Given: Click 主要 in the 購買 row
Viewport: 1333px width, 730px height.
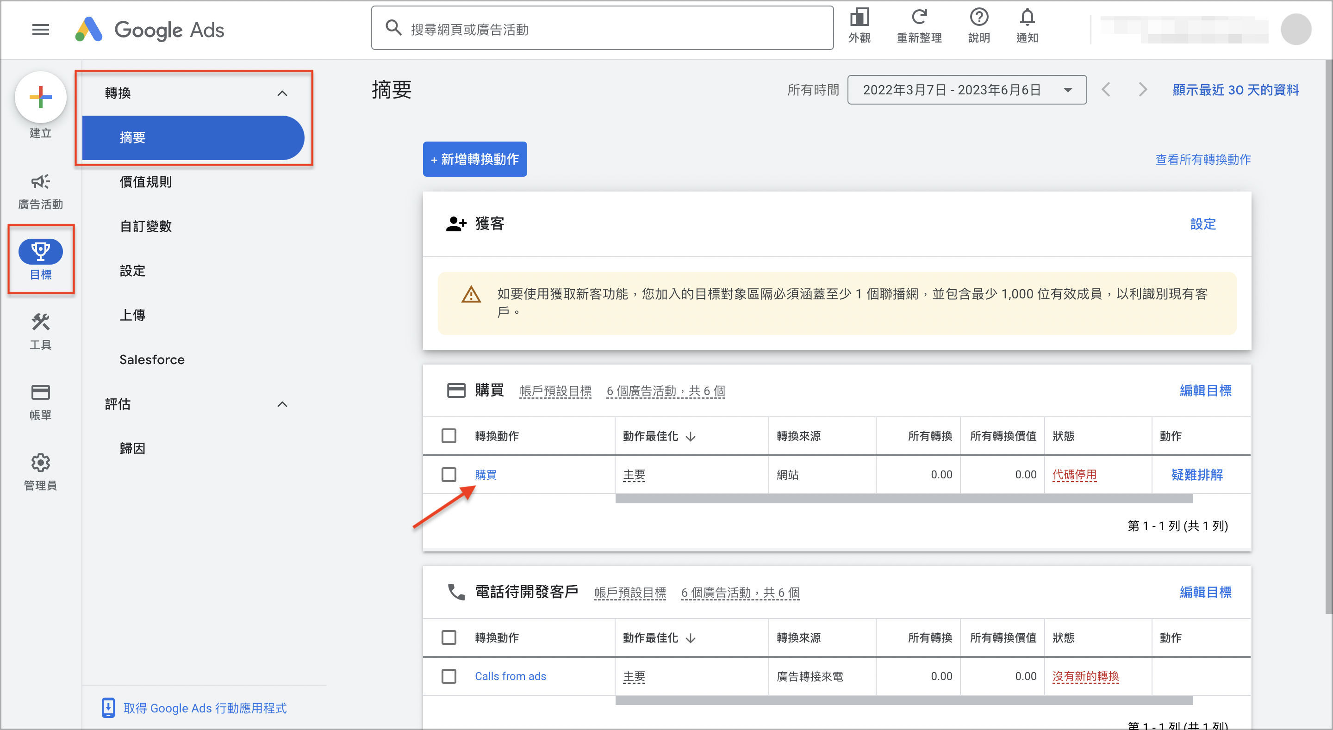Looking at the screenshot, I should 634,475.
